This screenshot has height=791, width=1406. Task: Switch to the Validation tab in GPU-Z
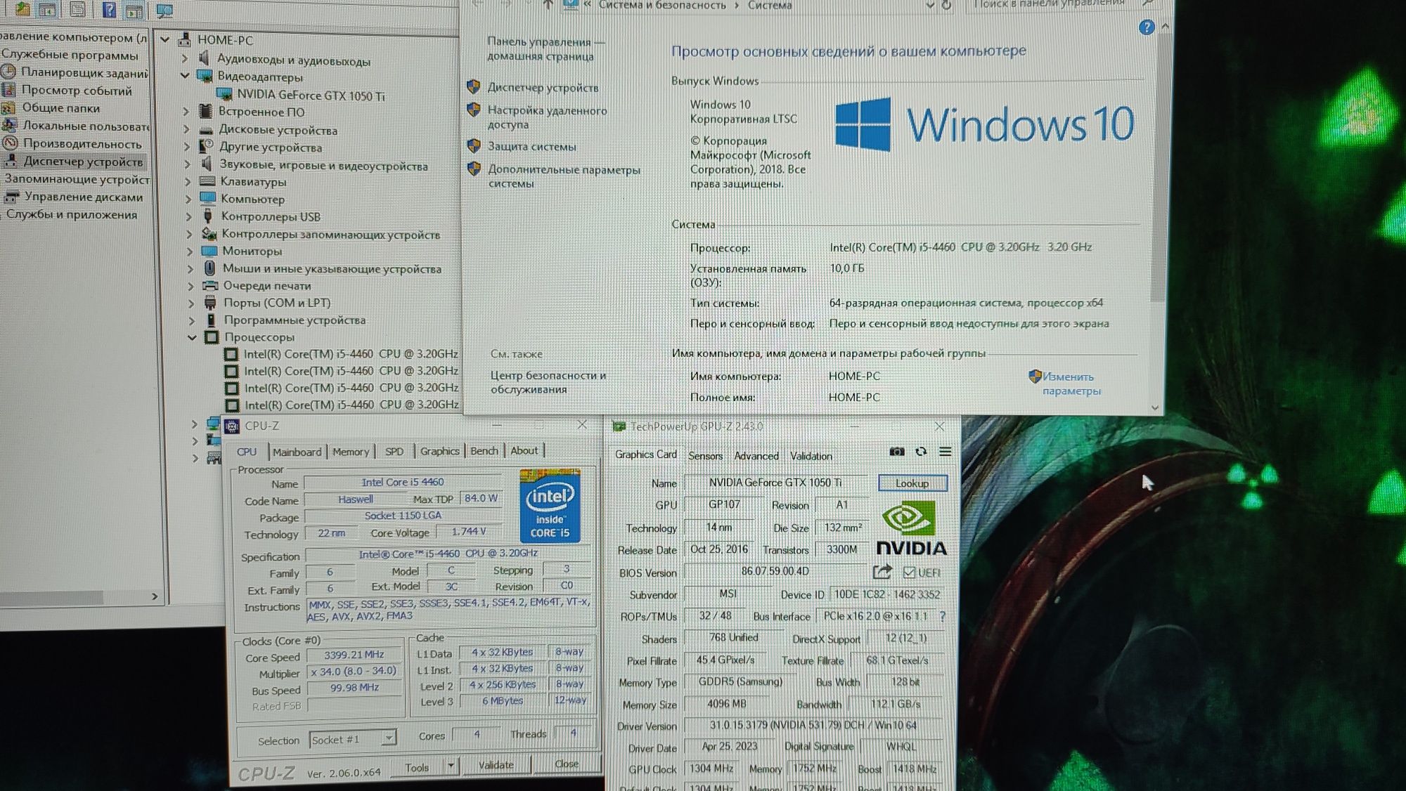[x=811, y=456]
